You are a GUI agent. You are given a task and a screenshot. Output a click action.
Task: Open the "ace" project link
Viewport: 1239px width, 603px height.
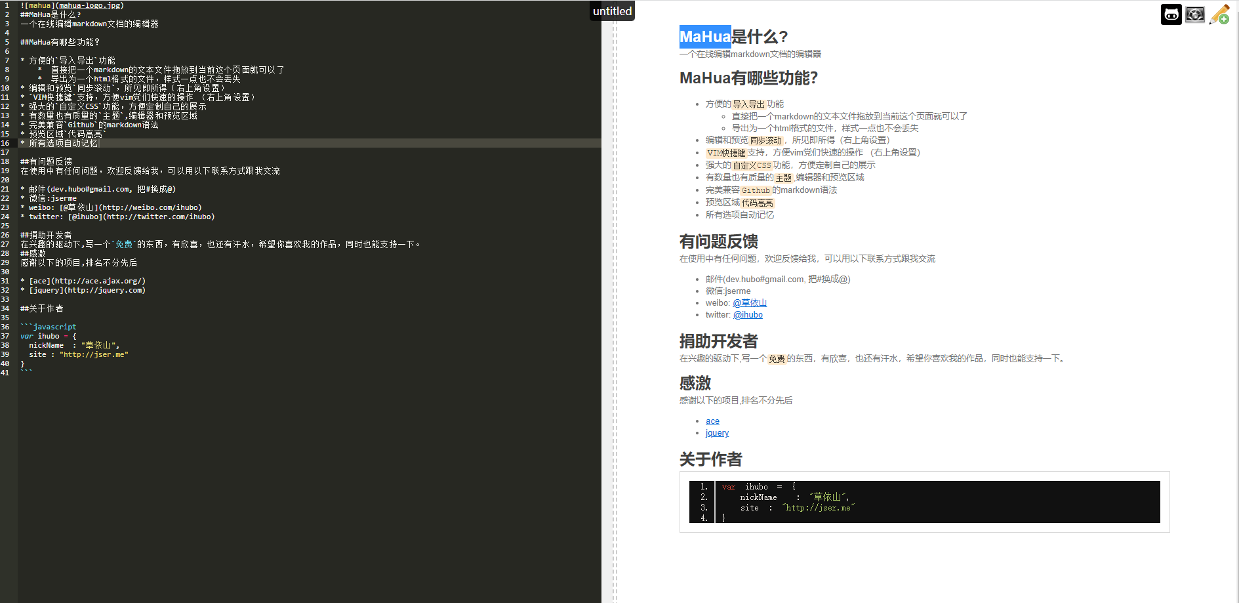712,421
